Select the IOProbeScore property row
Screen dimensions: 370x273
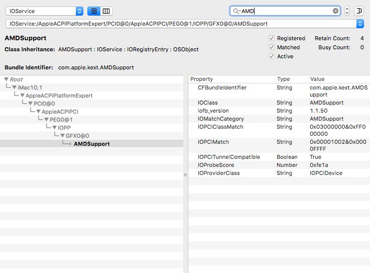coord(279,165)
